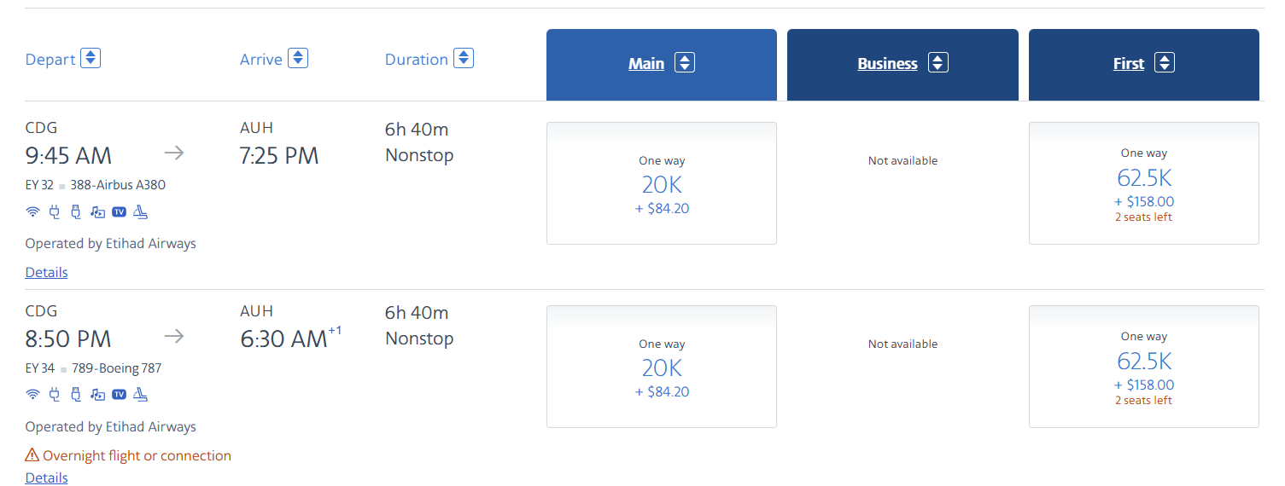
Task: Click the TV icon on flight EY 34
Action: (x=120, y=395)
